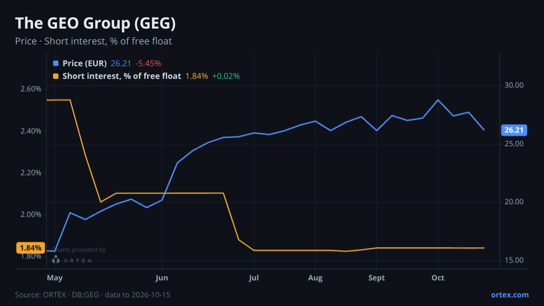
Task: Click the blue 26.21 price tag on right axis
Action: coord(514,131)
